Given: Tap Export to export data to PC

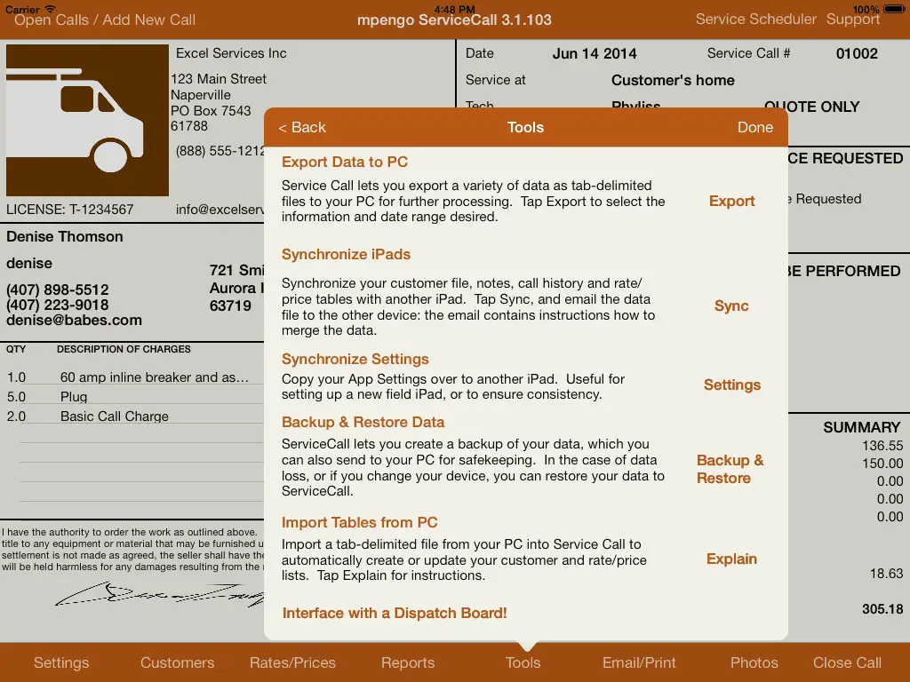Looking at the screenshot, I should pos(732,202).
